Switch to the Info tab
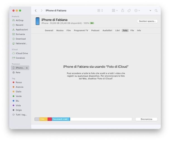The image size is (170, 141). pos(139,30)
